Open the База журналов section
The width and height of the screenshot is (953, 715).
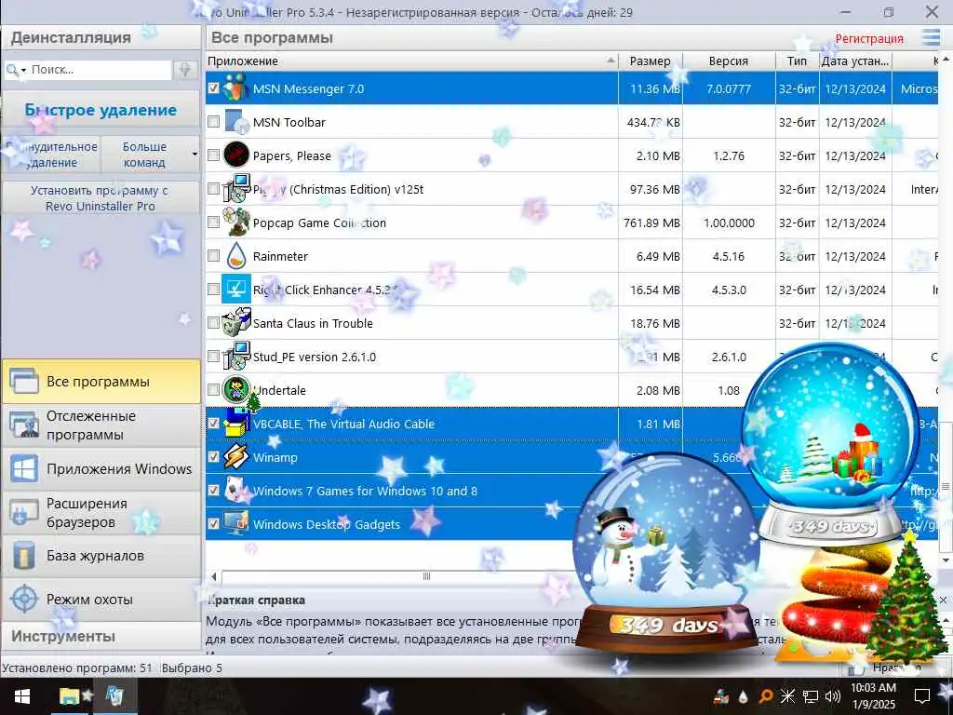[x=101, y=556]
